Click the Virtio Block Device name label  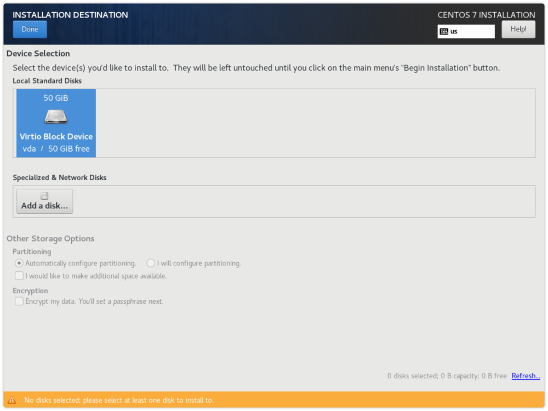pyautogui.click(x=56, y=136)
